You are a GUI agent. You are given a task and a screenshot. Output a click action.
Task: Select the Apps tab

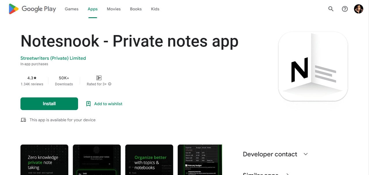pyautogui.click(x=92, y=9)
